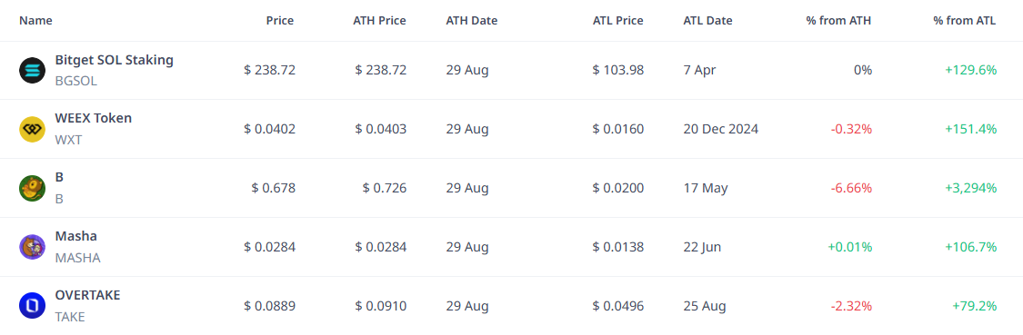
Task: Click the Masha purple coin icon
Action: 32,247
